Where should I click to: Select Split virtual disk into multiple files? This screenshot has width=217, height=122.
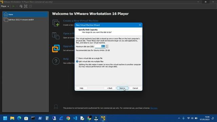click(90, 61)
